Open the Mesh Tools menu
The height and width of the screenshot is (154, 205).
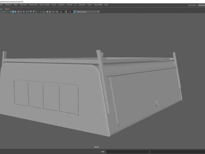point(33,5)
